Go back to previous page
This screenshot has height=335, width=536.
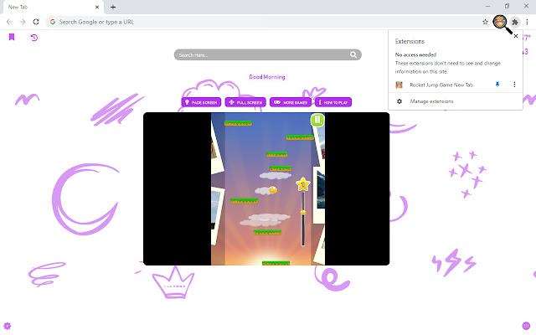pos(9,22)
